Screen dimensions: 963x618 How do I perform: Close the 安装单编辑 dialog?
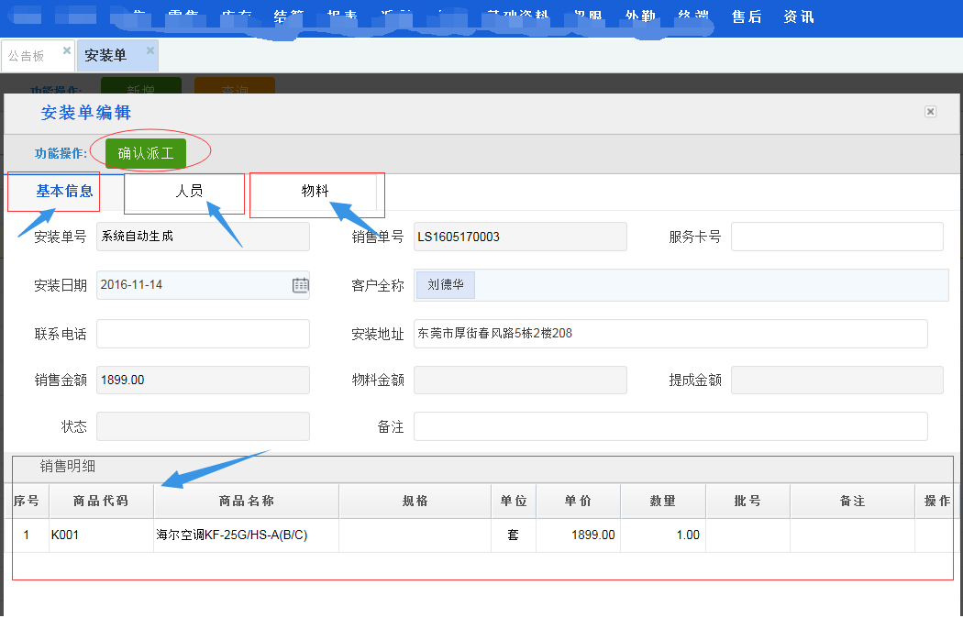coord(931,112)
